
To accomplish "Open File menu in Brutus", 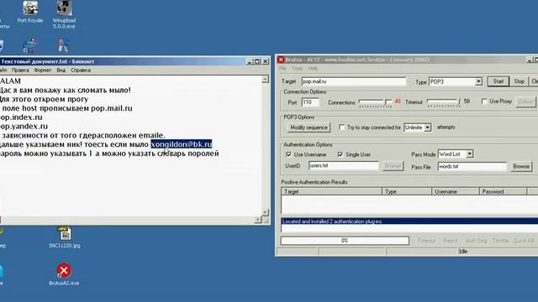I will 282,69.
